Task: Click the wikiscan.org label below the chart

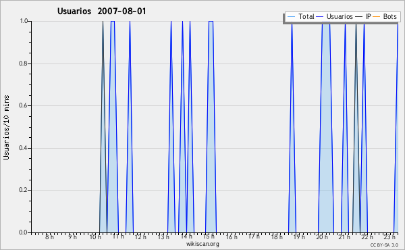Action: point(202,244)
